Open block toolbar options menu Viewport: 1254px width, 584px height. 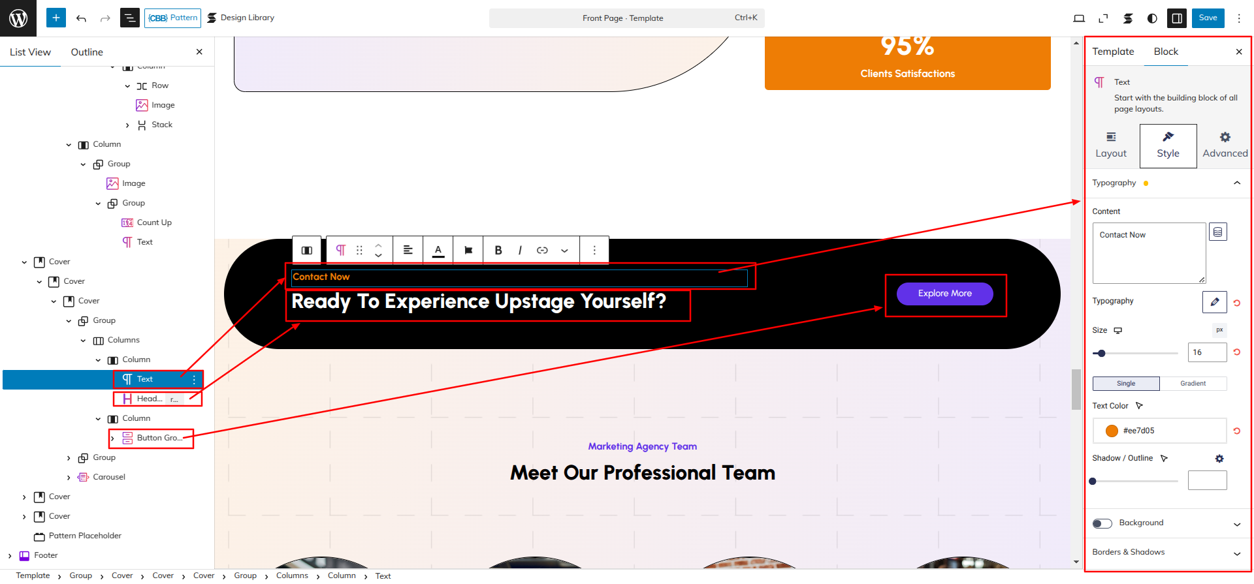pos(594,251)
